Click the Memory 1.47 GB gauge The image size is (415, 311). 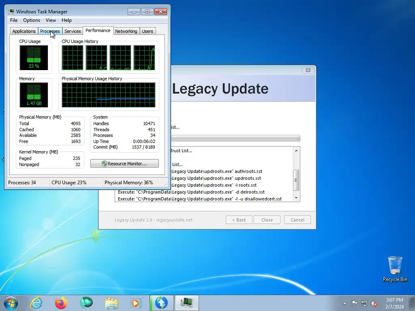tap(34, 95)
